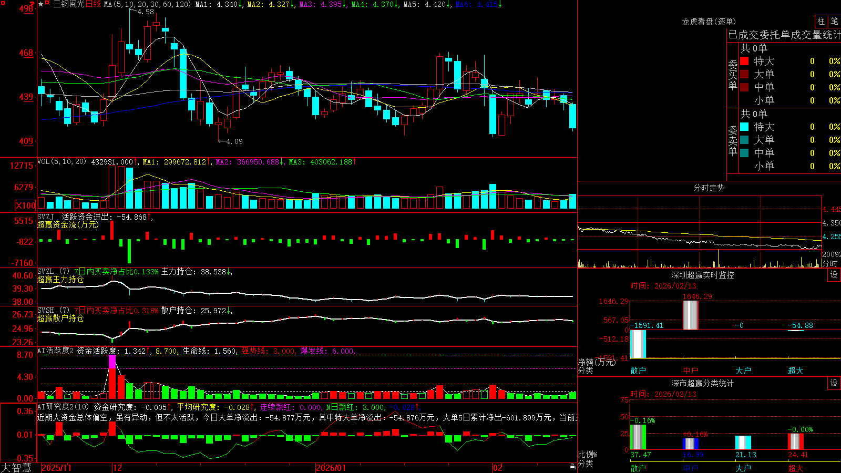Screen dimensions: 841x473
Task: Click the 日线 period label in the chart header
Action: [93, 4]
